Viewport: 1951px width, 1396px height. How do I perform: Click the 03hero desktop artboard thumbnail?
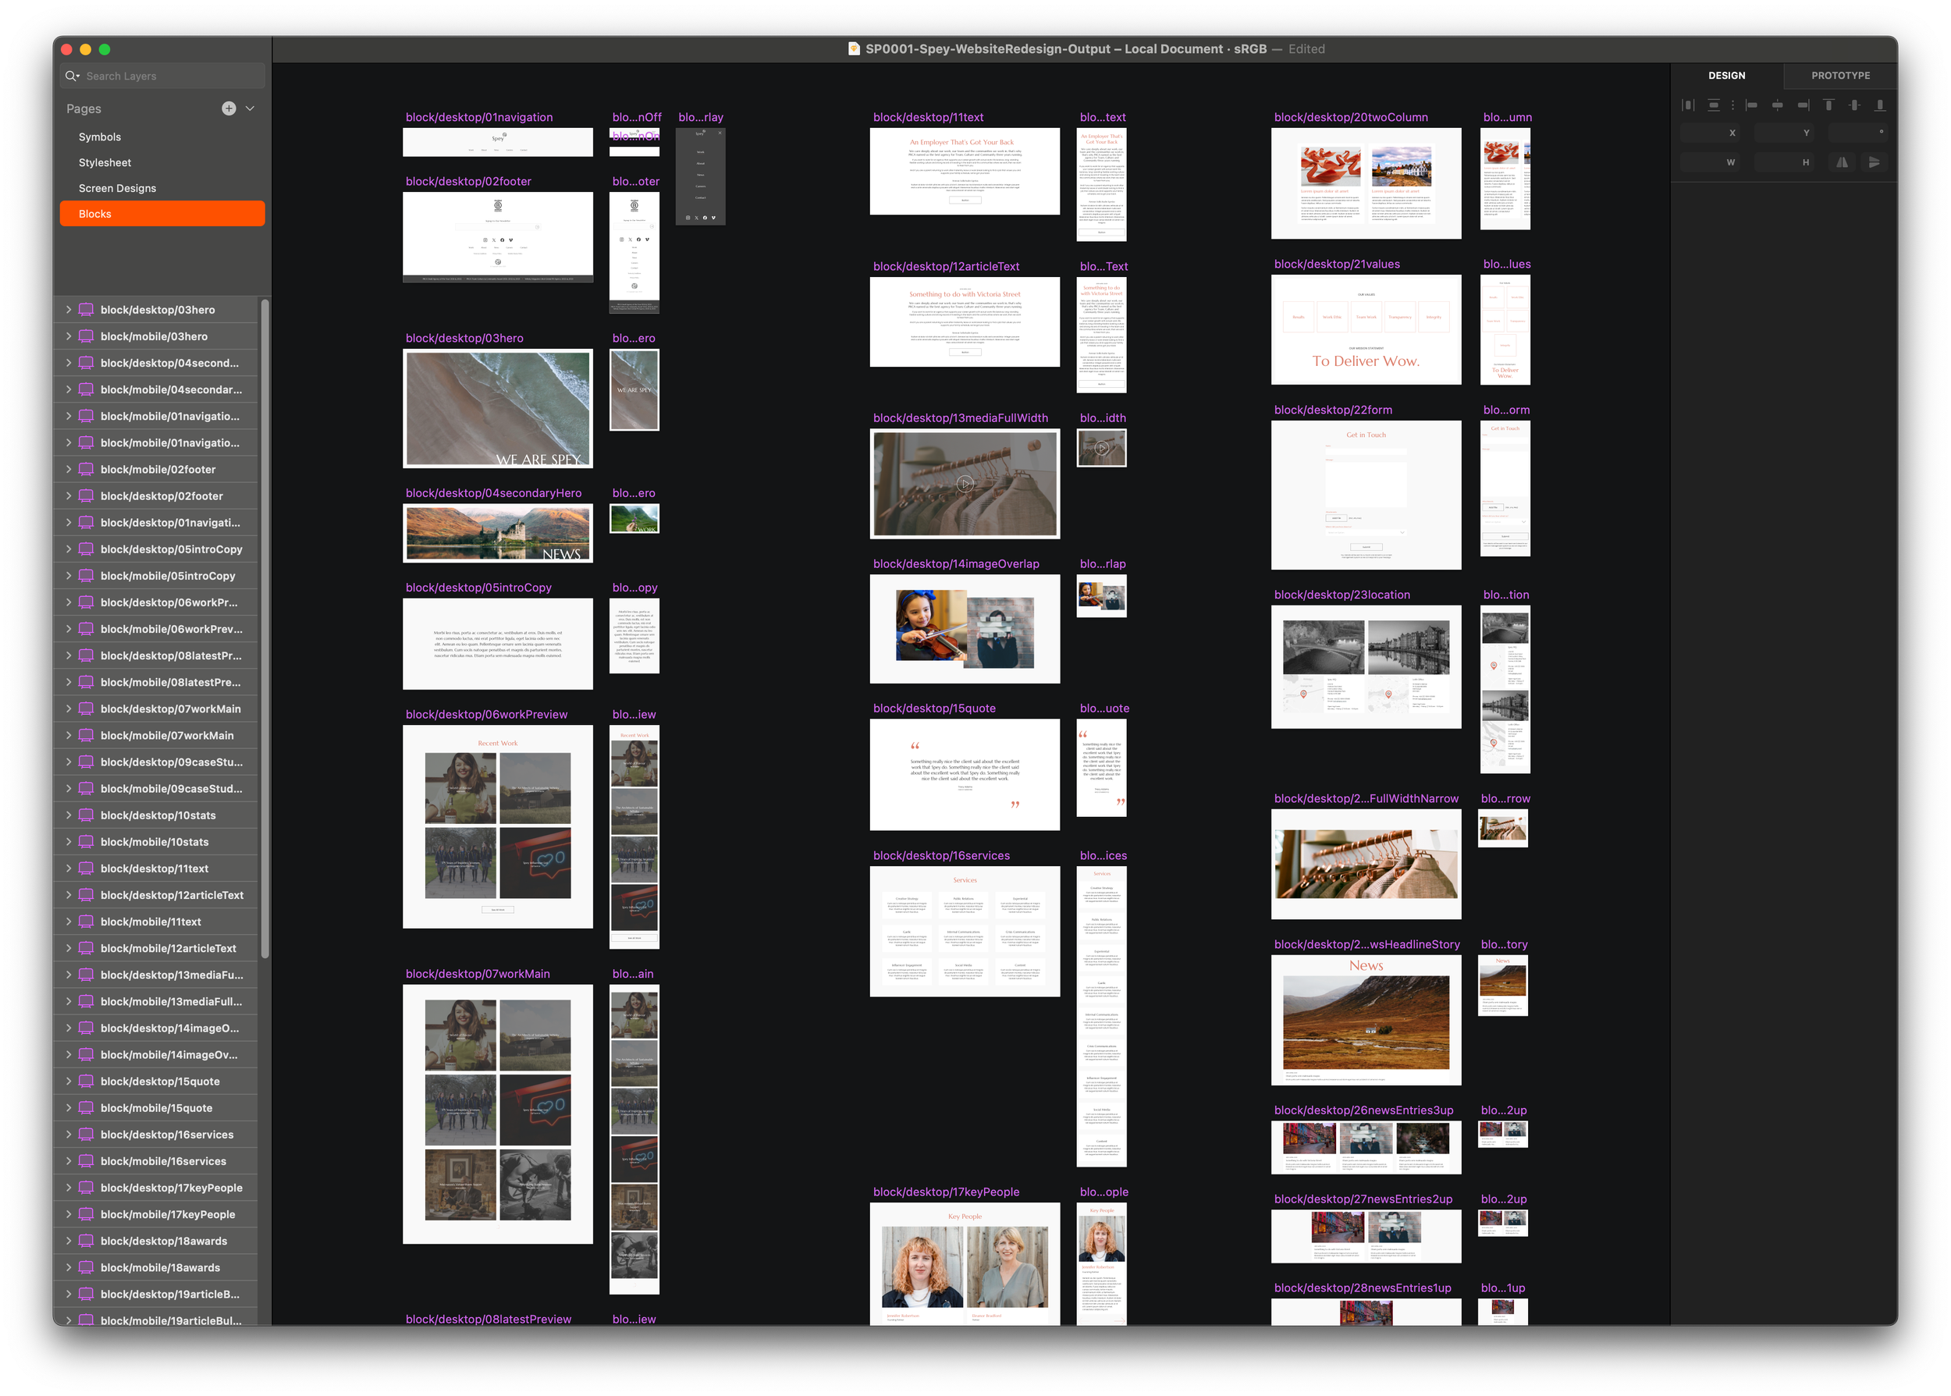[x=498, y=408]
